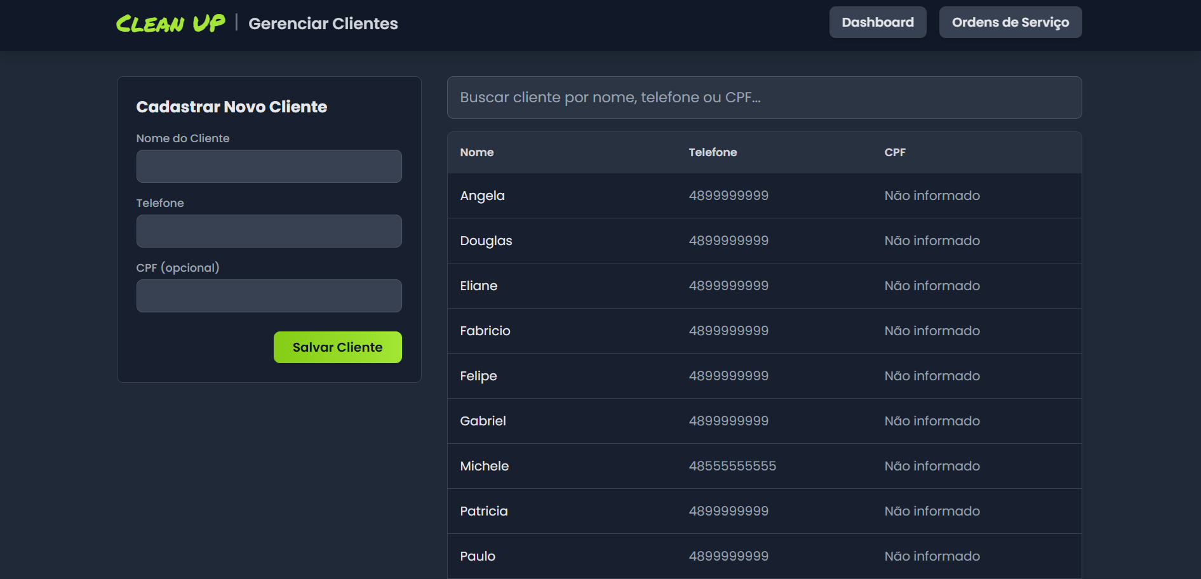Viewport: 1201px width, 579px height.
Task: Click the Gerenciar Clientes page title
Action: click(x=323, y=23)
